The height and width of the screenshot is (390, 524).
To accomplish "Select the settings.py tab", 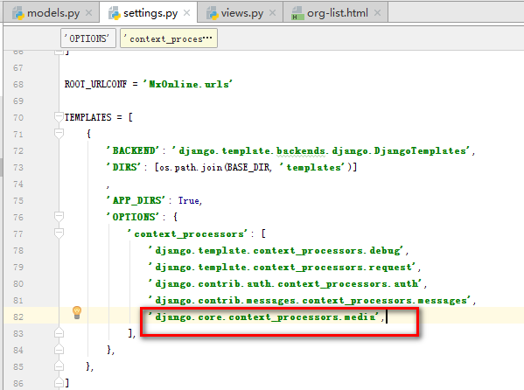I will [148, 13].
